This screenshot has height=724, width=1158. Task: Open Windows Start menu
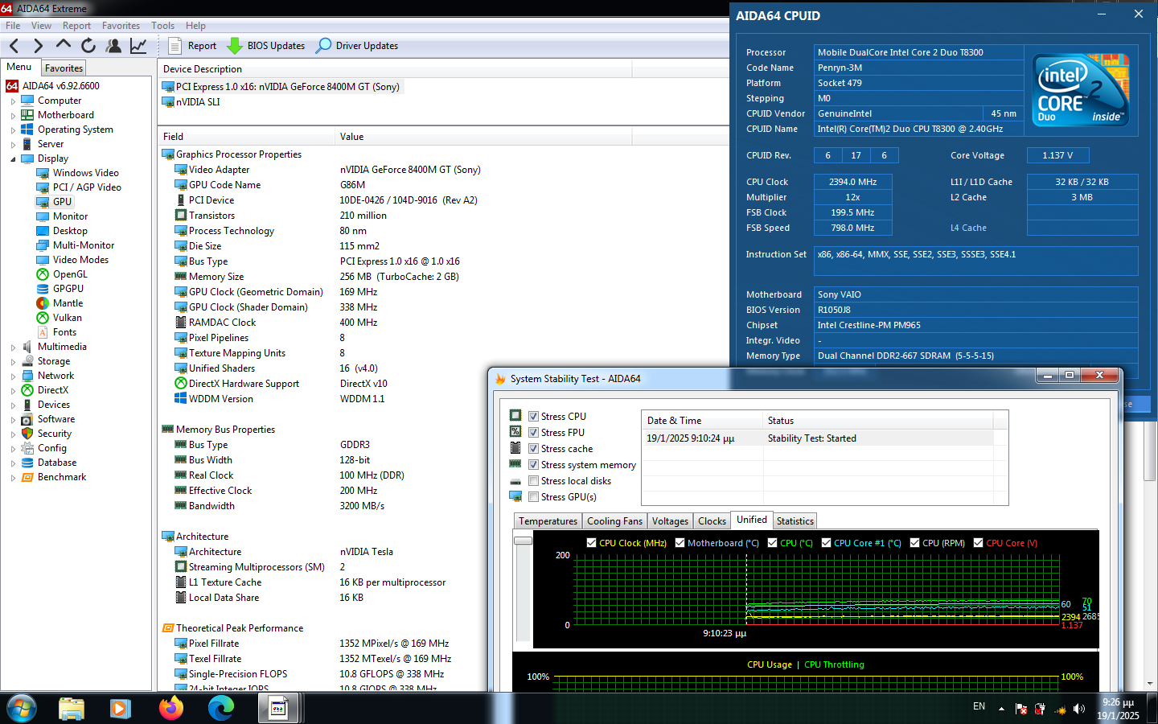click(21, 708)
